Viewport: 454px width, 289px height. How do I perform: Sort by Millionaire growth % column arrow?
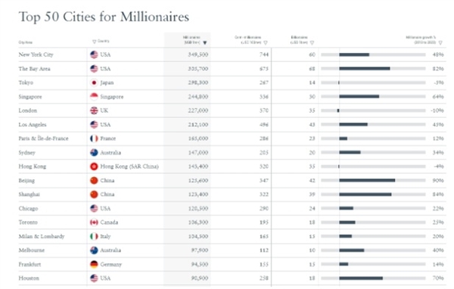click(x=440, y=42)
